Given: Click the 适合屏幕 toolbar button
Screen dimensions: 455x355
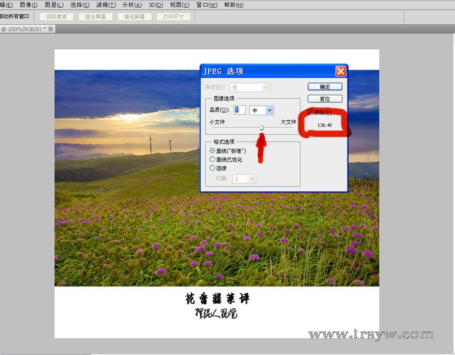Looking at the screenshot, I should coord(95,16).
